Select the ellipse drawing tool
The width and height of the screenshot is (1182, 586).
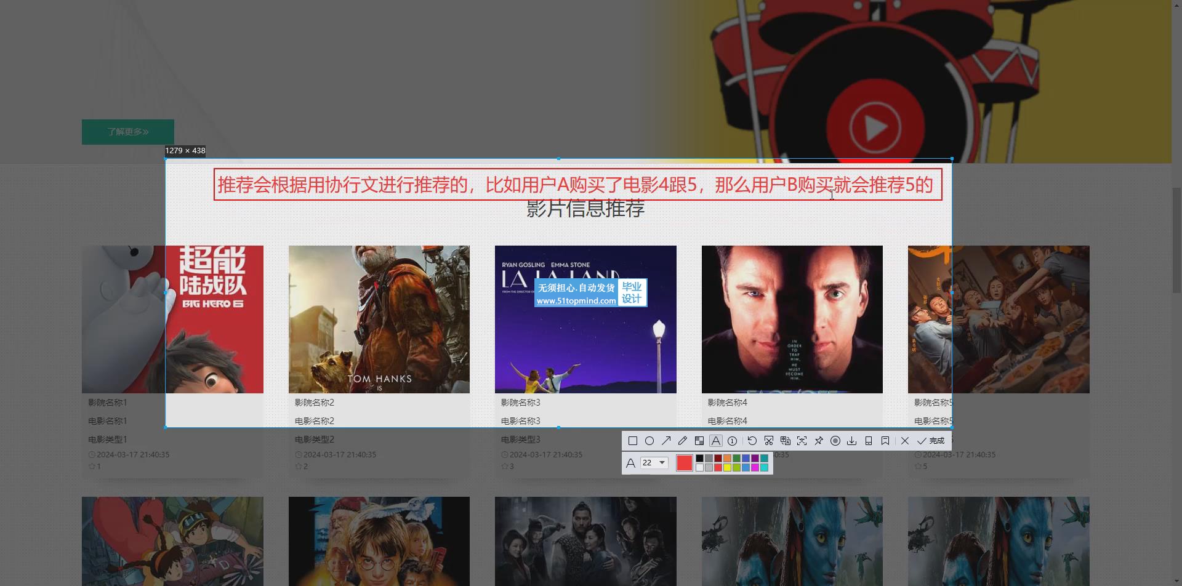(x=649, y=441)
